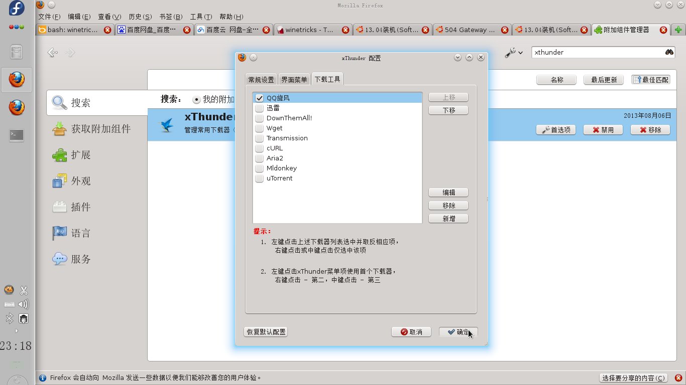
Task: Enable the Transmission checkbox
Action: (260, 138)
